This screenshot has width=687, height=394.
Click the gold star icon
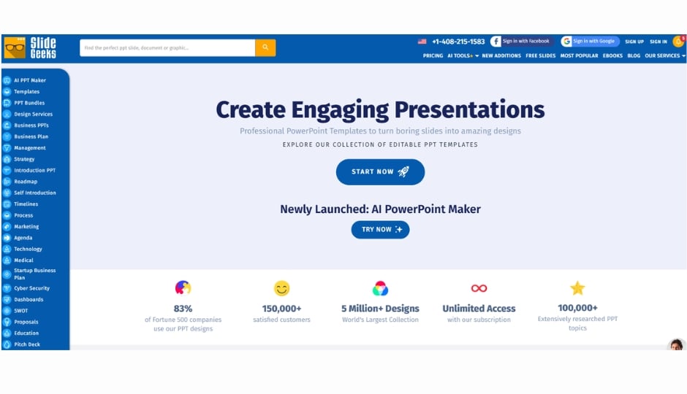(x=577, y=287)
